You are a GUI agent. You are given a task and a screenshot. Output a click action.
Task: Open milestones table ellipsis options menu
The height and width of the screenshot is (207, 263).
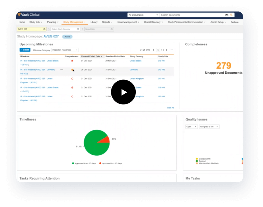(172, 50)
